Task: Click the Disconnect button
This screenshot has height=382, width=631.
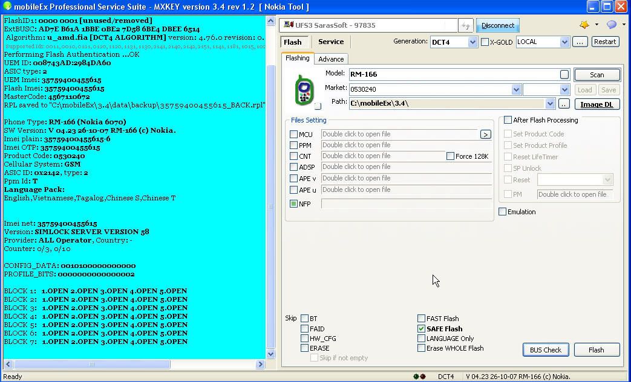Action: (498, 25)
